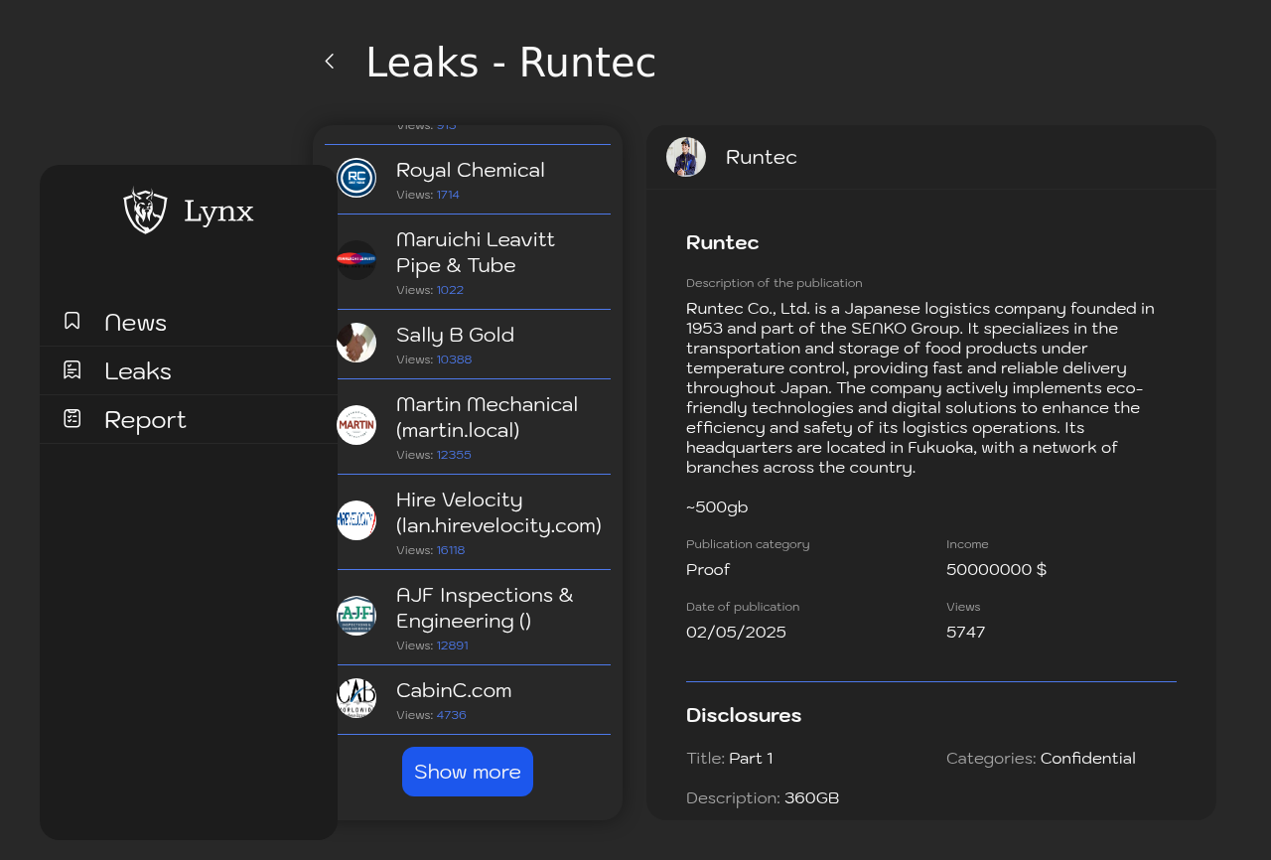This screenshot has width=1271, height=860.
Task: Click the News bookmark icon
Action: click(71, 321)
